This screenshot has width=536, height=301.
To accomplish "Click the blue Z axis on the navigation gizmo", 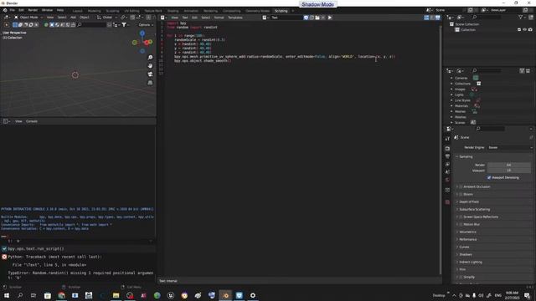I will pos(142,33).
